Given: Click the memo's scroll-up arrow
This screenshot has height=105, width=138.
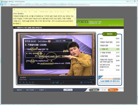Looking at the screenshot, I should coord(75,12).
